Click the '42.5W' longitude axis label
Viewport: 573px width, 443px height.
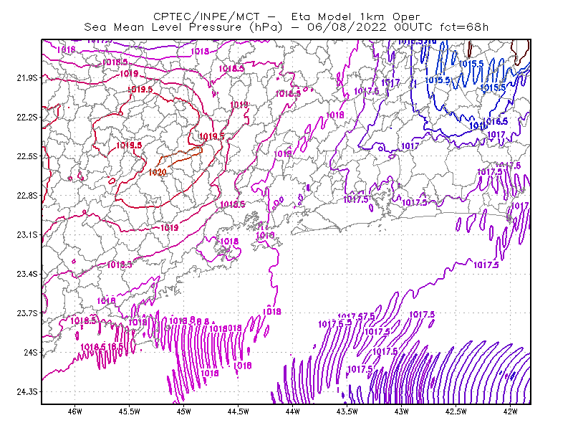coord(456,411)
